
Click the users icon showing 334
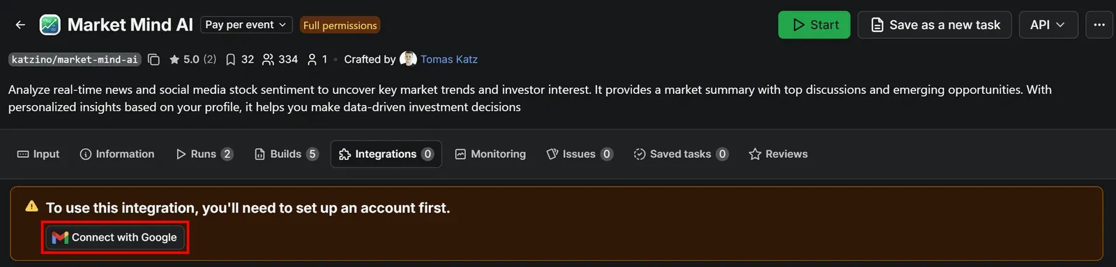(268, 60)
